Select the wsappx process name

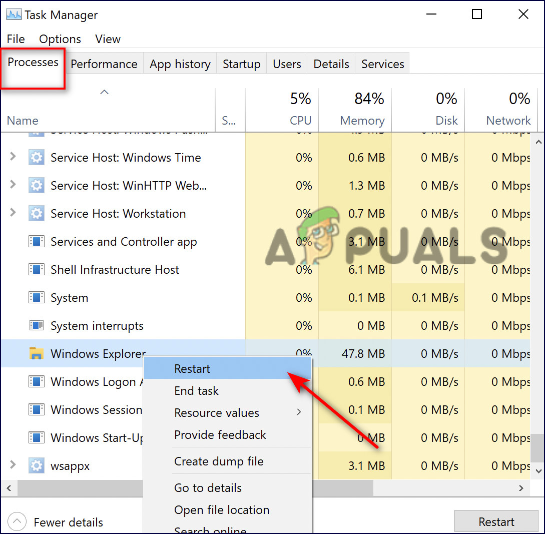click(x=70, y=466)
